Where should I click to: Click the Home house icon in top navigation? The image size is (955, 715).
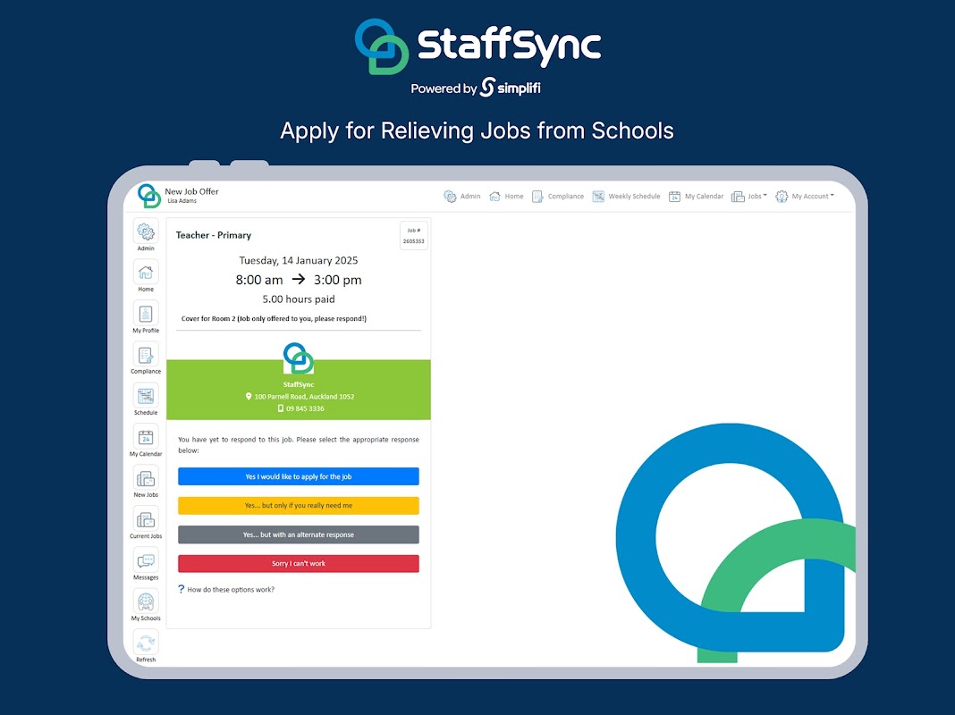(x=494, y=197)
